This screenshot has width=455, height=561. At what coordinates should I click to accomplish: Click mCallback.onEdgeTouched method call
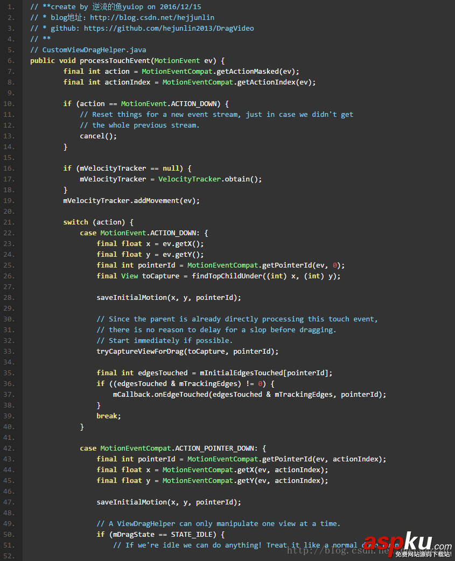coord(160,394)
